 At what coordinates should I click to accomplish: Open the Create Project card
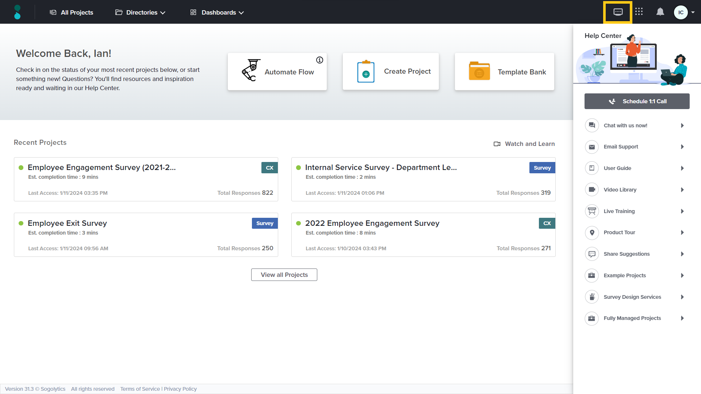[x=391, y=72]
